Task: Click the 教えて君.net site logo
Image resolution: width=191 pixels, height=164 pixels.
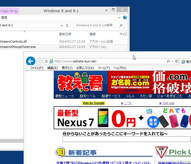Action: click(80, 82)
